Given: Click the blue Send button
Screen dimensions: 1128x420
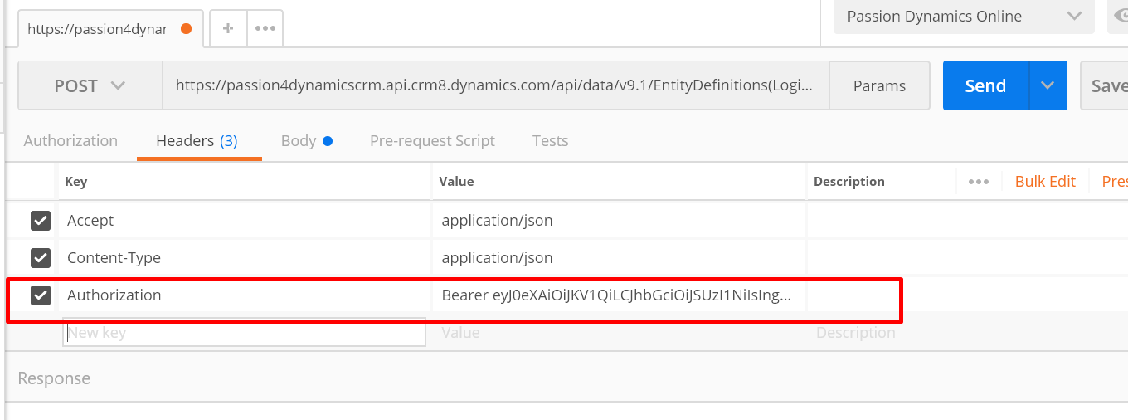Looking at the screenshot, I should tap(985, 85).
